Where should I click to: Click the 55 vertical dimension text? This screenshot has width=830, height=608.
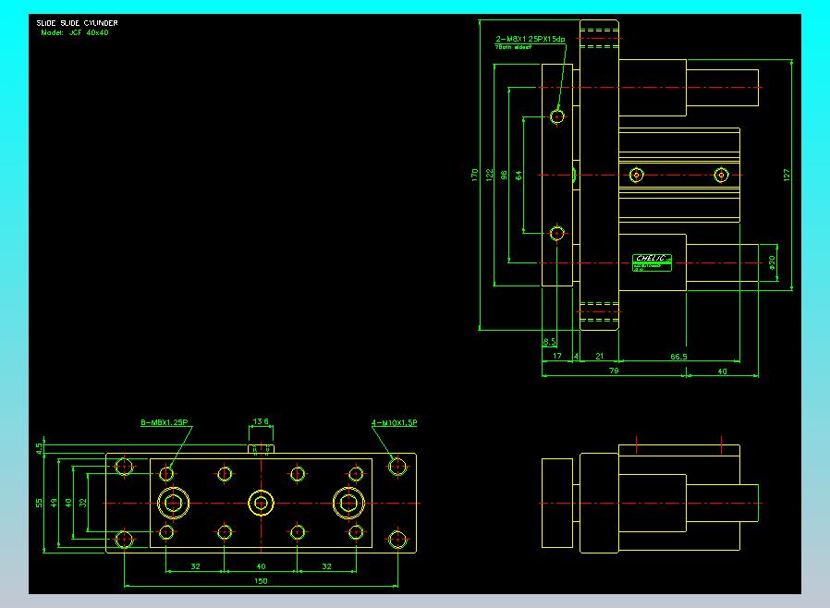point(39,503)
